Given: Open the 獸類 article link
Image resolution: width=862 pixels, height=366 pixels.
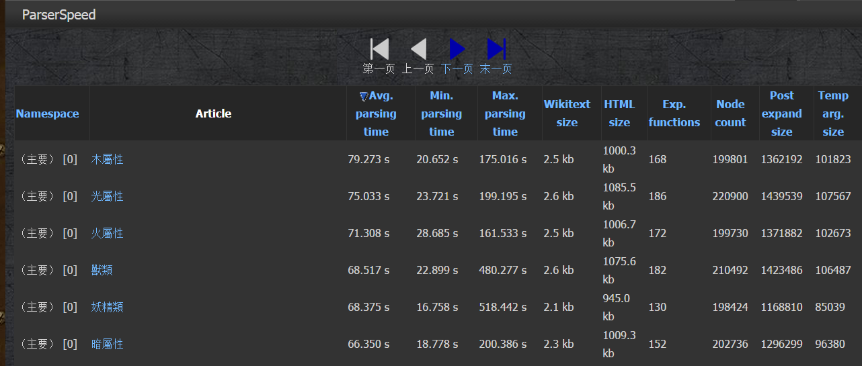Looking at the screenshot, I should click(x=102, y=270).
